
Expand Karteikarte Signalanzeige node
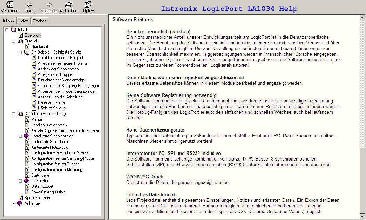[x=20, y=136]
